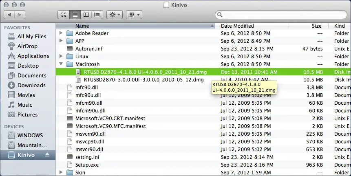Click the Forward navigation arrow

click(20, 15)
